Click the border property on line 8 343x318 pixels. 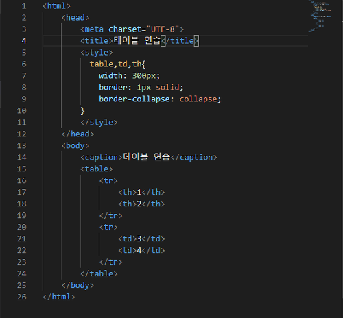(x=113, y=88)
